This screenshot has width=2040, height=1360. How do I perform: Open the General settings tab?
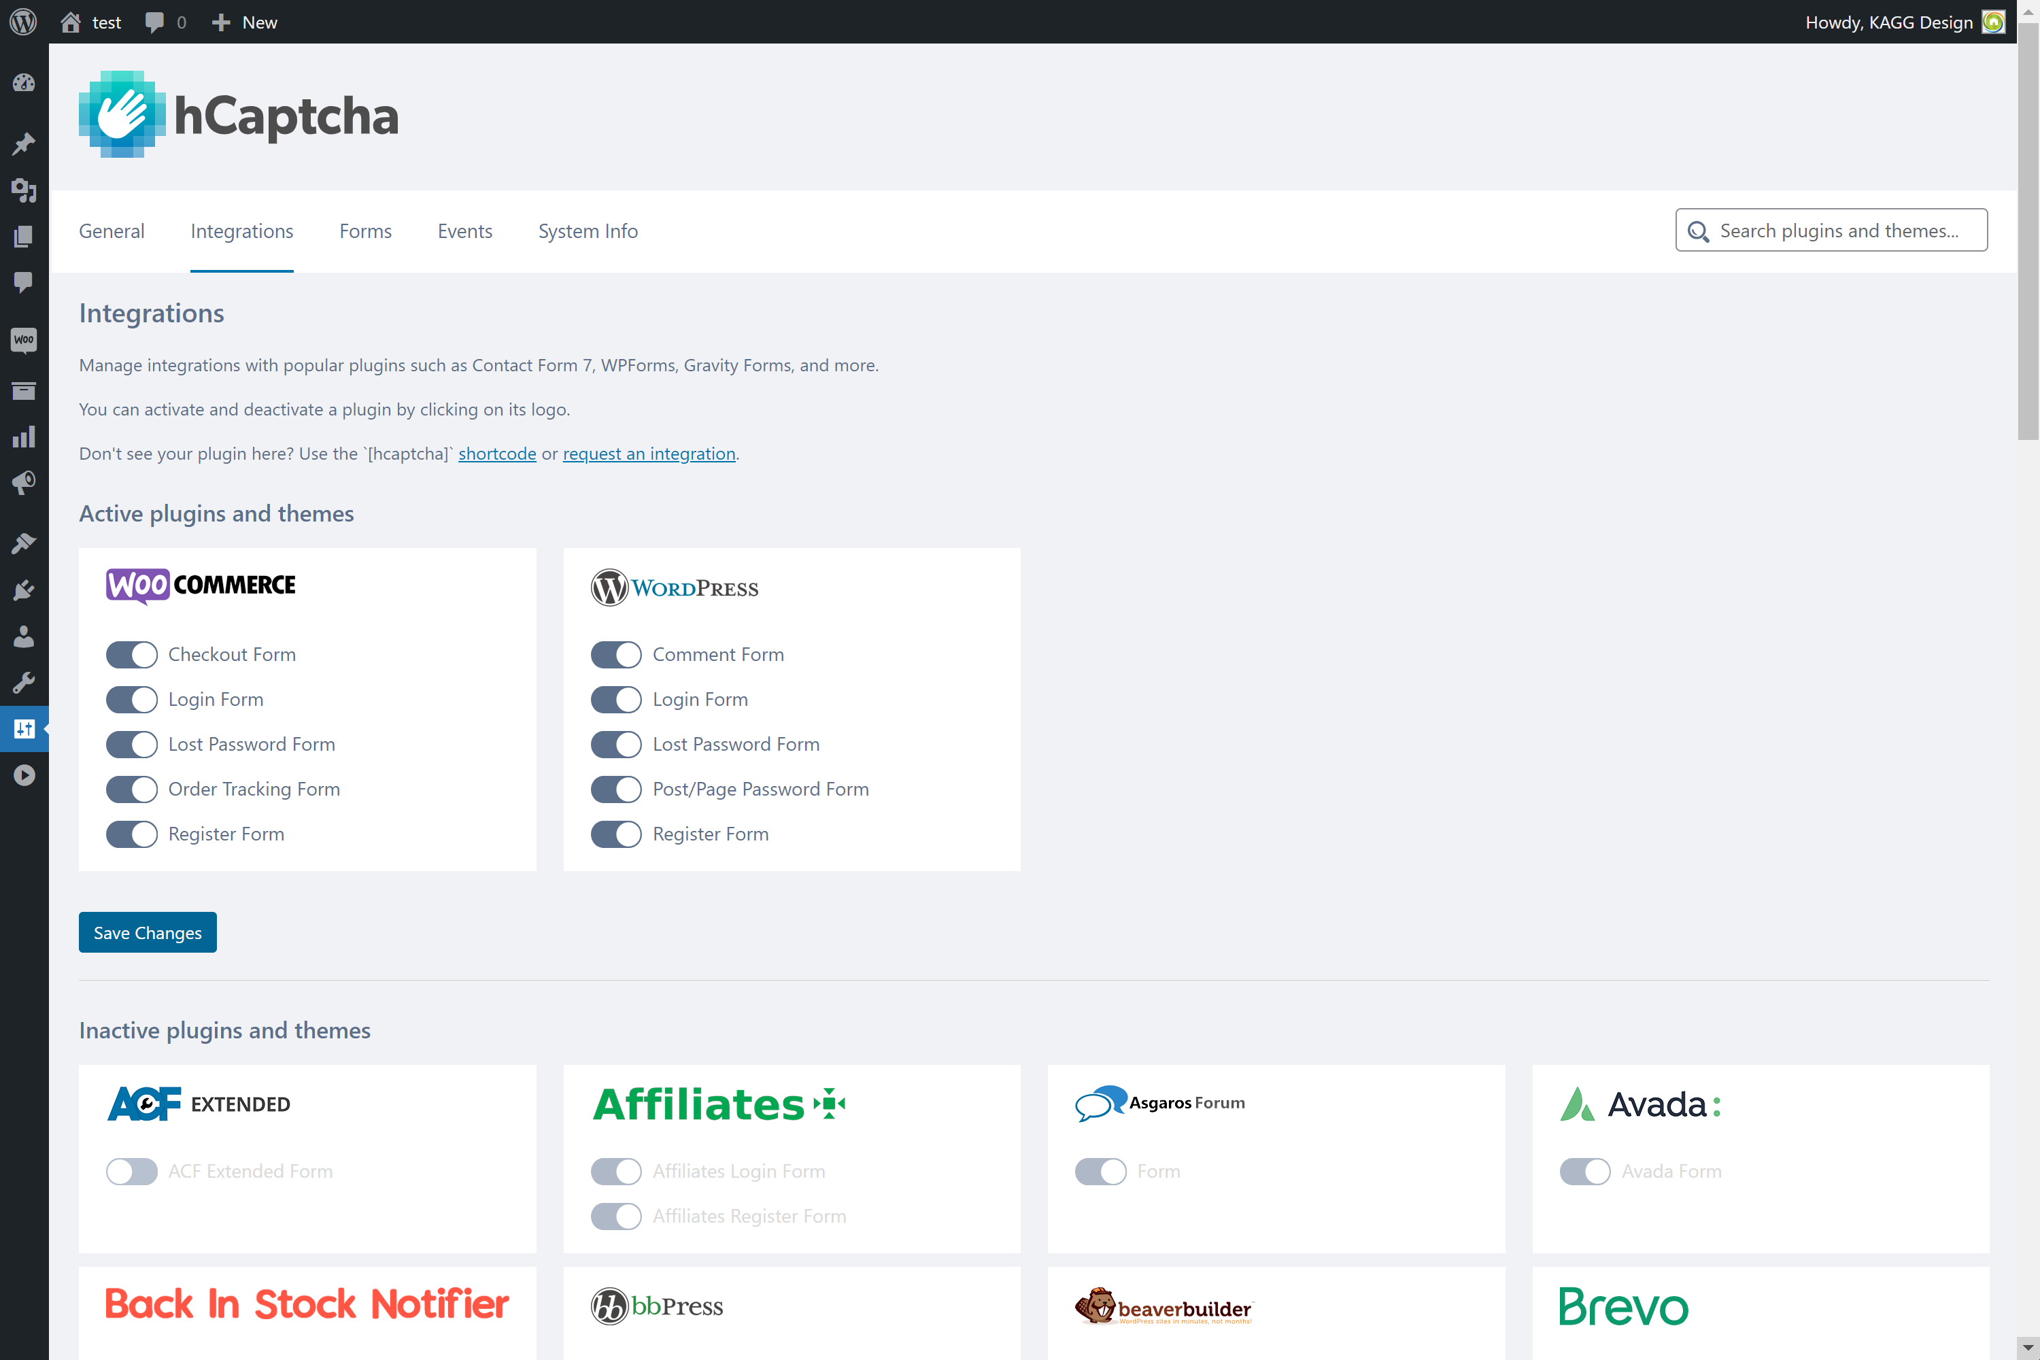click(x=111, y=231)
